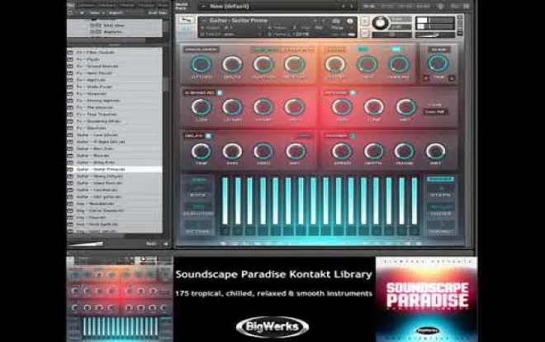Click the instrument info icon
Viewport: 545px width, 342px height.
[350, 21]
